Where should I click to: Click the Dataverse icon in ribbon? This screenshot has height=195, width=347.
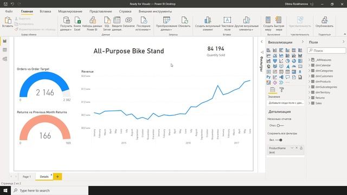(x=128, y=21)
